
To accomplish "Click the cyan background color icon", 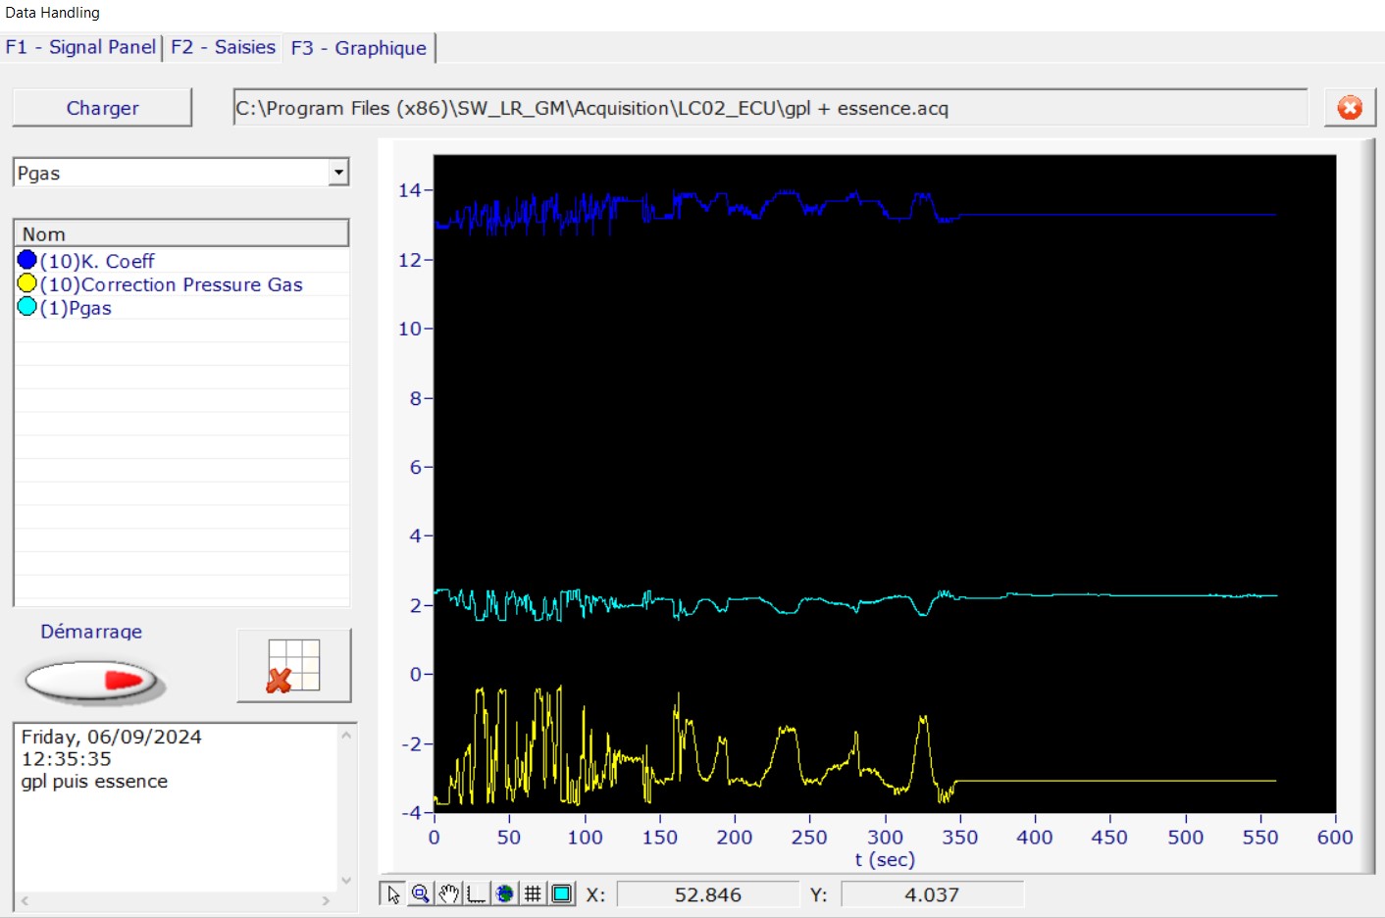I will point(561,894).
